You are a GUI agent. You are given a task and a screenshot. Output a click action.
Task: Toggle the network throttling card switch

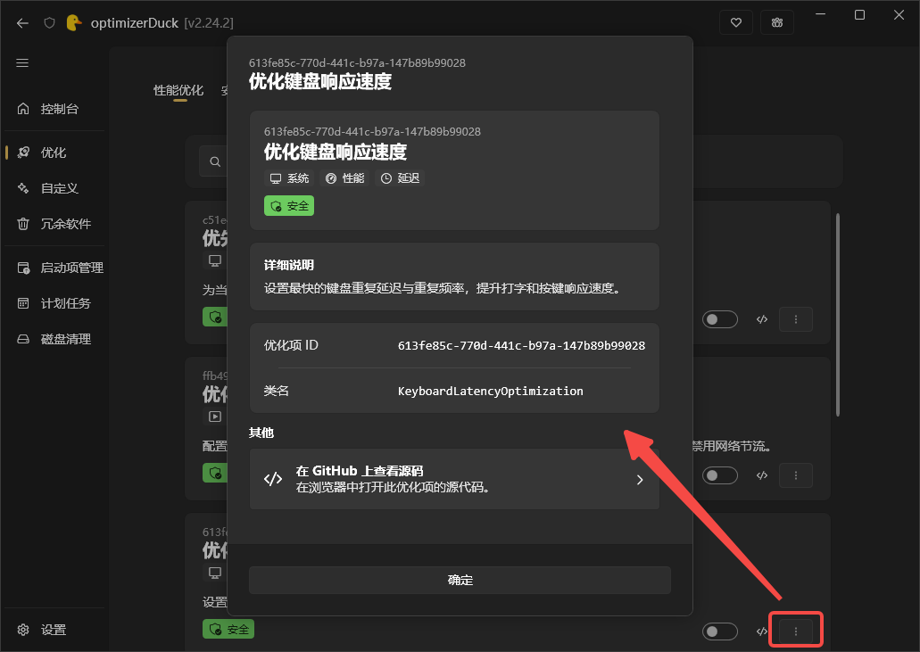[x=719, y=475]
